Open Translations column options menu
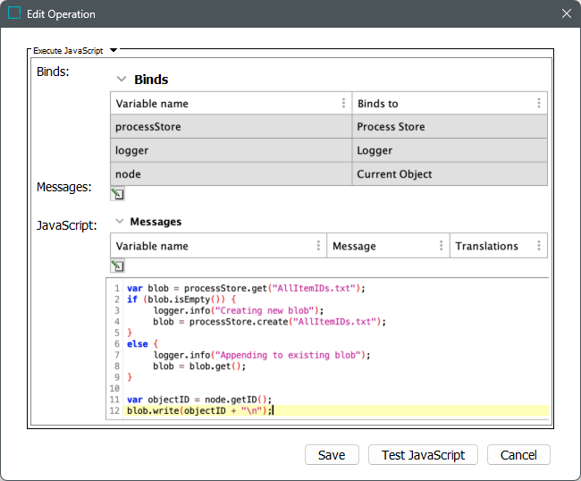 538,246
